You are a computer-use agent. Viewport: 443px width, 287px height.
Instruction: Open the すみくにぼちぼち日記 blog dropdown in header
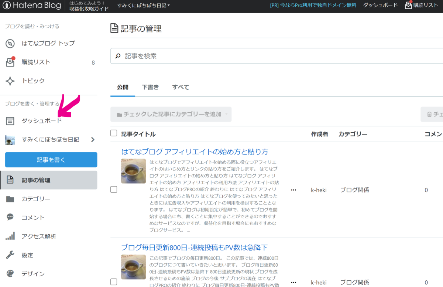144,6
